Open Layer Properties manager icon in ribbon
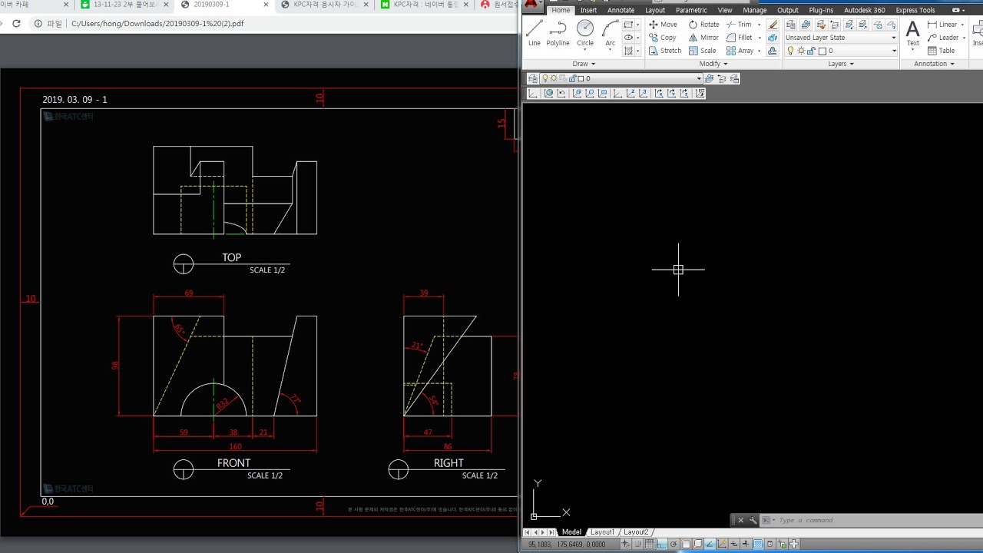Viewport: 983px width, 553px height. click(x=790, y=25)
